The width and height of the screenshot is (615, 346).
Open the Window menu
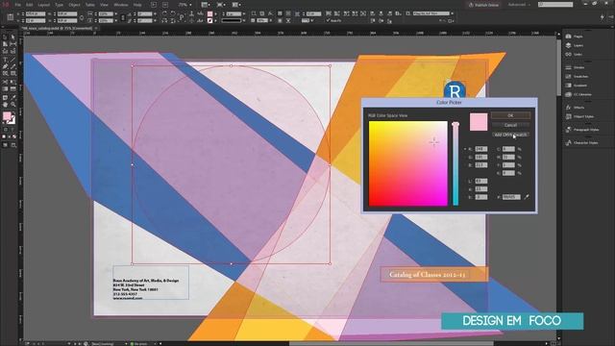pyautogui.click(x=121, y=5)
